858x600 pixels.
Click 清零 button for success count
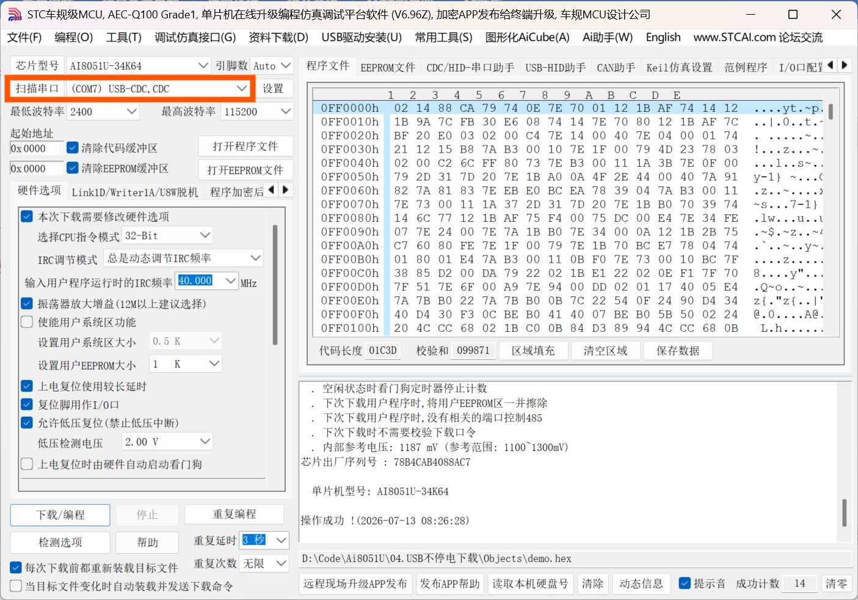836,584
